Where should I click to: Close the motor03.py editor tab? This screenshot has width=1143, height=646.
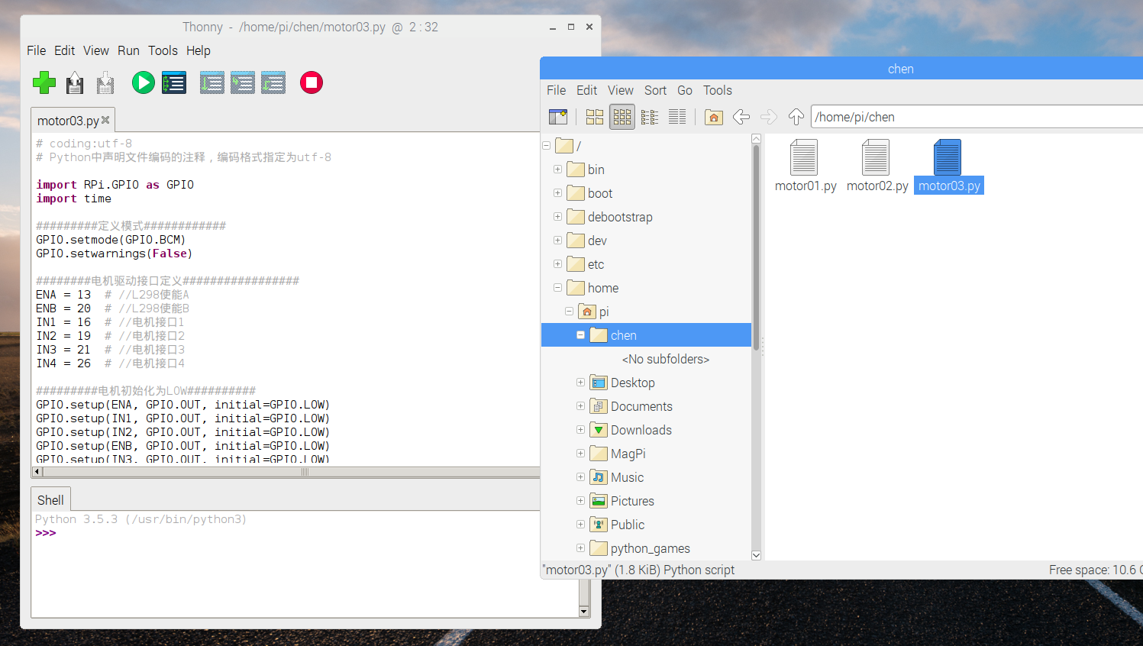105,120
